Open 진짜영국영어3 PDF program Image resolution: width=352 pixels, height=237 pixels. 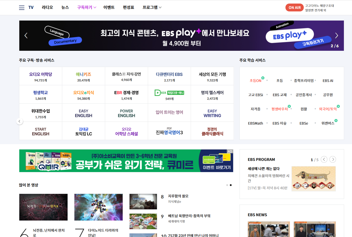click(169, 131)
